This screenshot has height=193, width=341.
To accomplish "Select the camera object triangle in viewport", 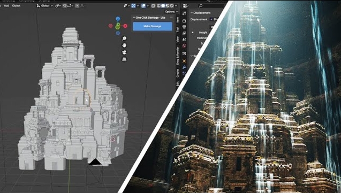I will 95,162.
